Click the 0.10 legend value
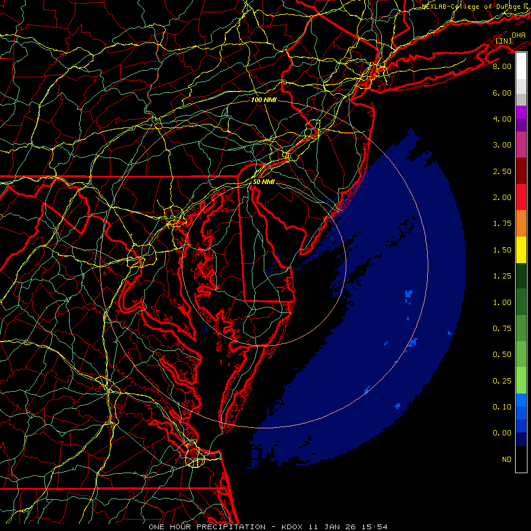Viewport: 531px width, 531px height. 502,407
